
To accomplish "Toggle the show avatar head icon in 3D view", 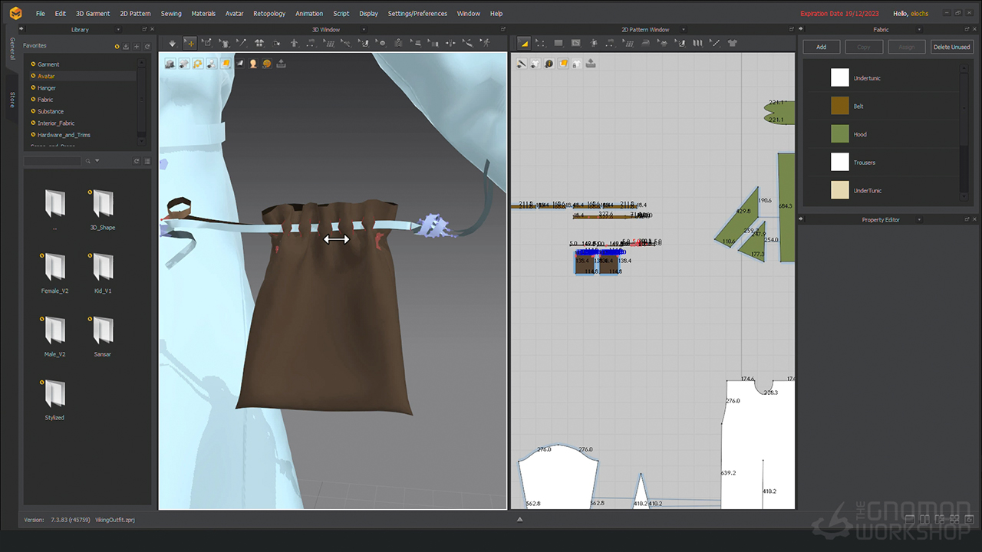I will 253,64.
